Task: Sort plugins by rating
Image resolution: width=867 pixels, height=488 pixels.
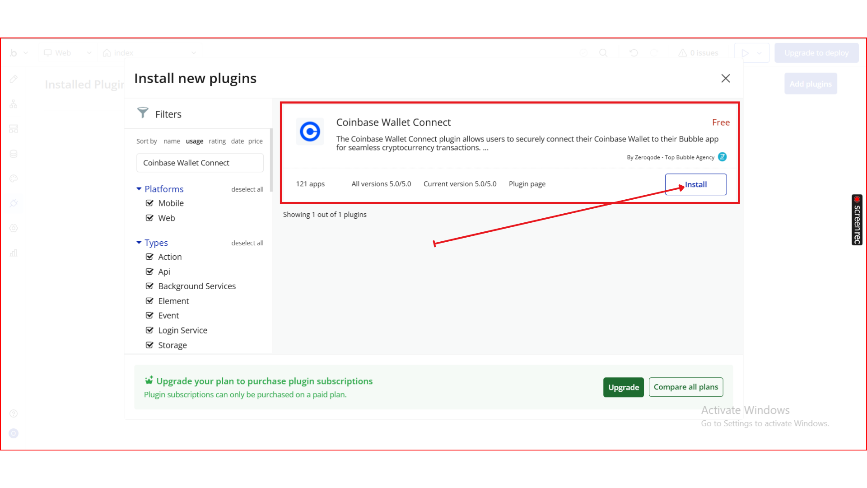Action: click(x=217, y=141)
